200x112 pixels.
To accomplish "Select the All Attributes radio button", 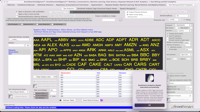I will (52, 24).
